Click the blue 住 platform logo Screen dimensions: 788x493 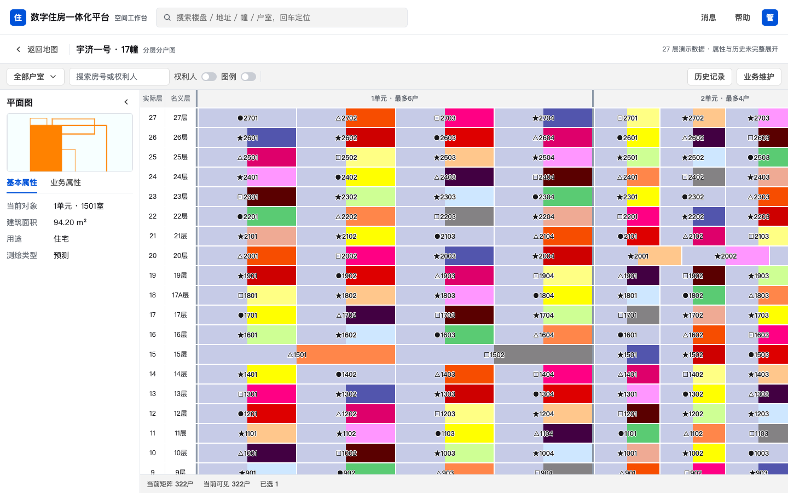[x=18, y=18]
